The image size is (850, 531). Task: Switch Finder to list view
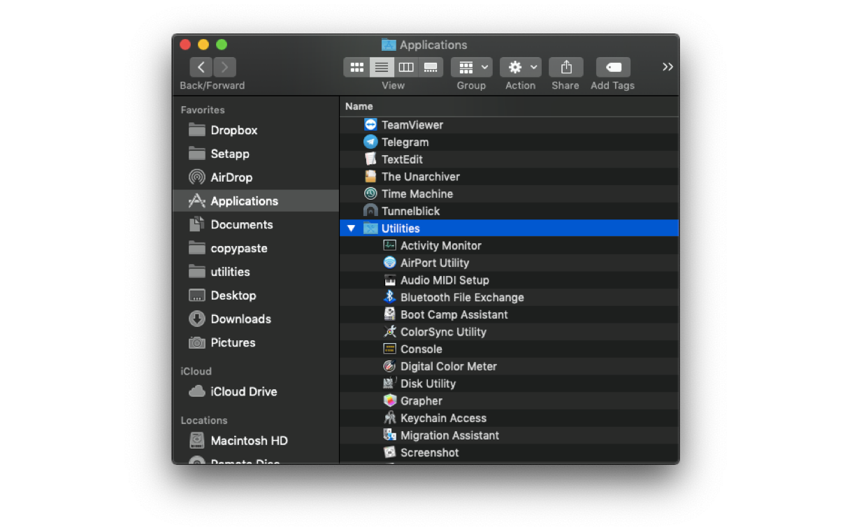click(x=381, y=67)
